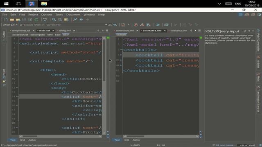Viewport: 262px width, 147px height.
Task: Open the Model side view
Action: pyautogui.click(x=258, y=77)
